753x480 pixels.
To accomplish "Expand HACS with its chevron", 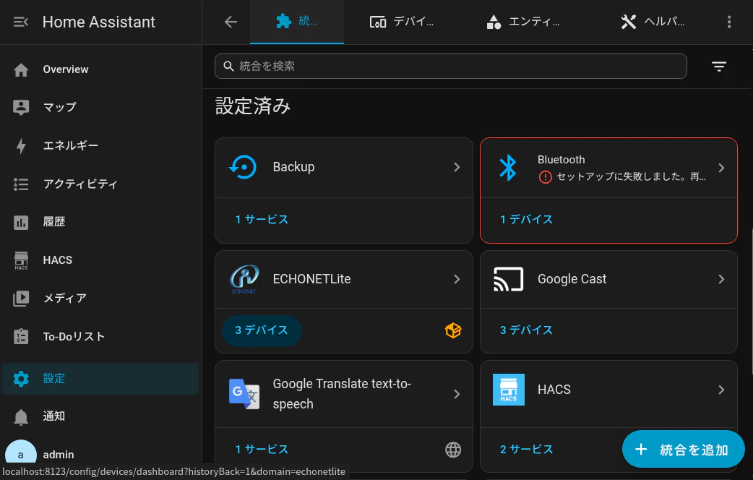I will 721,390.
